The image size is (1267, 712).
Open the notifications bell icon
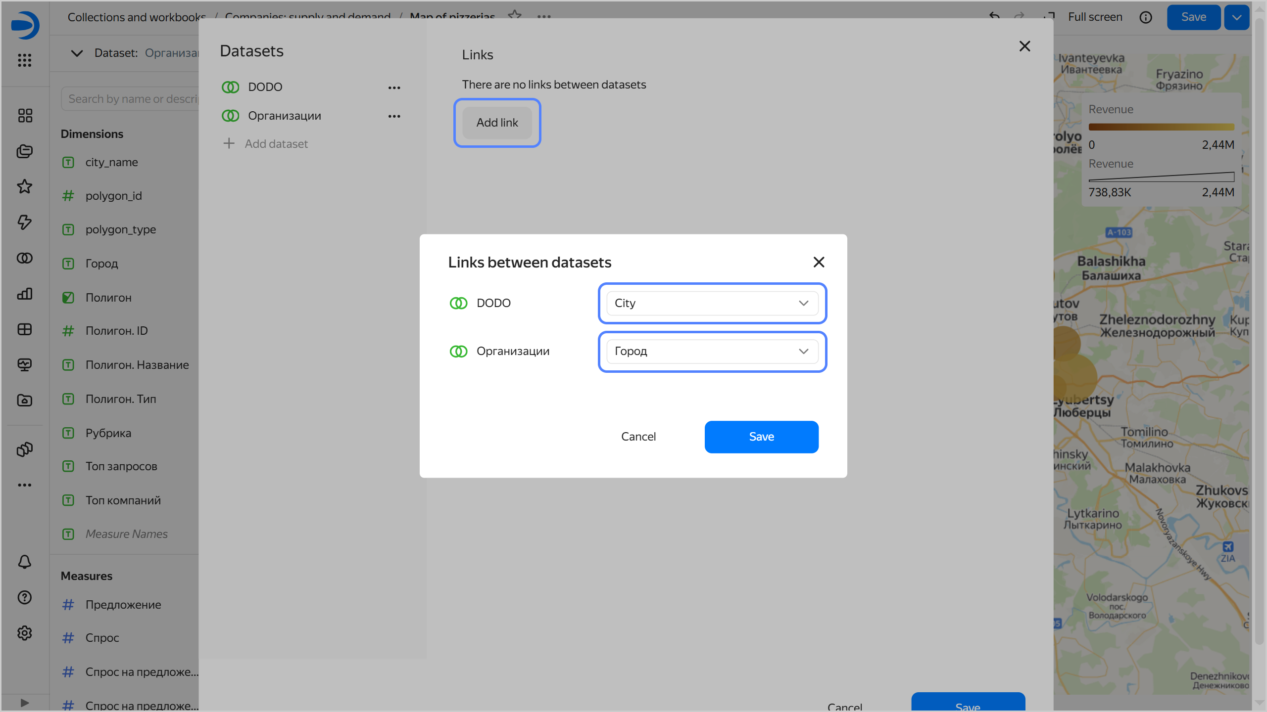pos(25,562)
